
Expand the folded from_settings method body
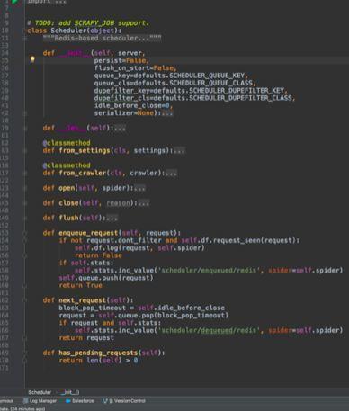[x=179, y=150]
